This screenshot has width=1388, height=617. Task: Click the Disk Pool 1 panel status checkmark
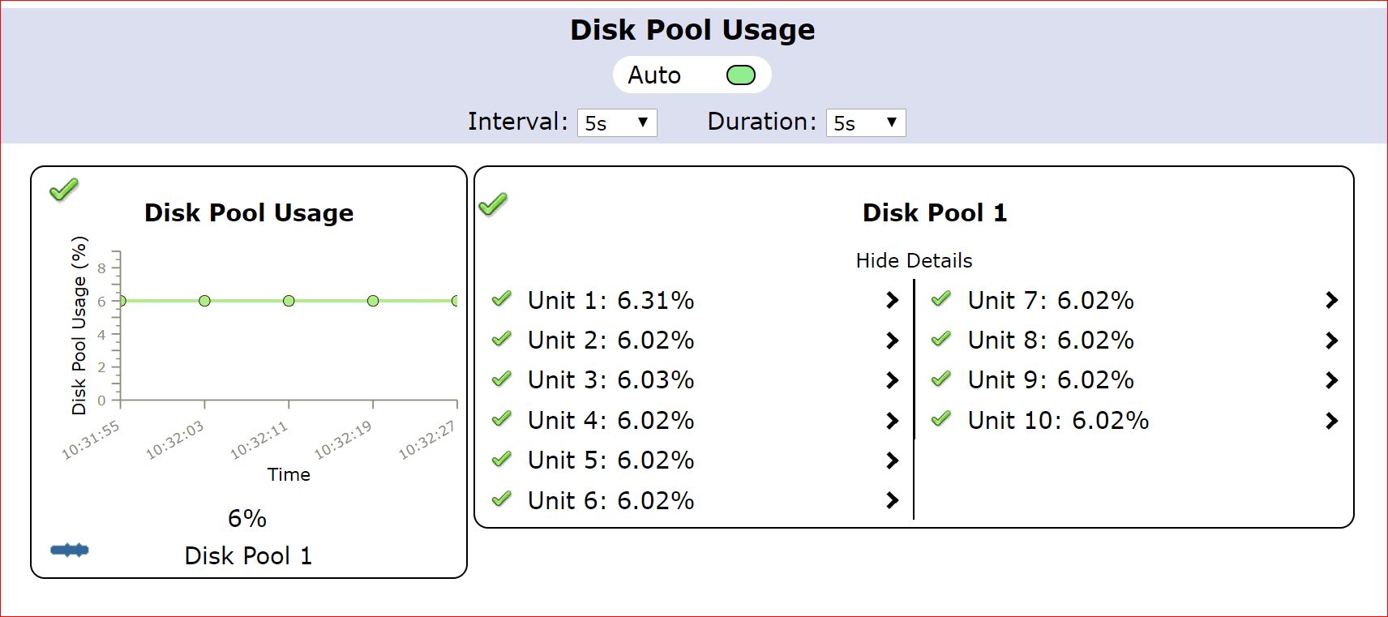click(493, 204)
